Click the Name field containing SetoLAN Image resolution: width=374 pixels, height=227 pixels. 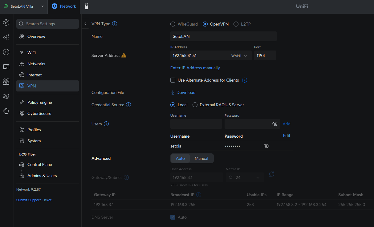[223, 36]
